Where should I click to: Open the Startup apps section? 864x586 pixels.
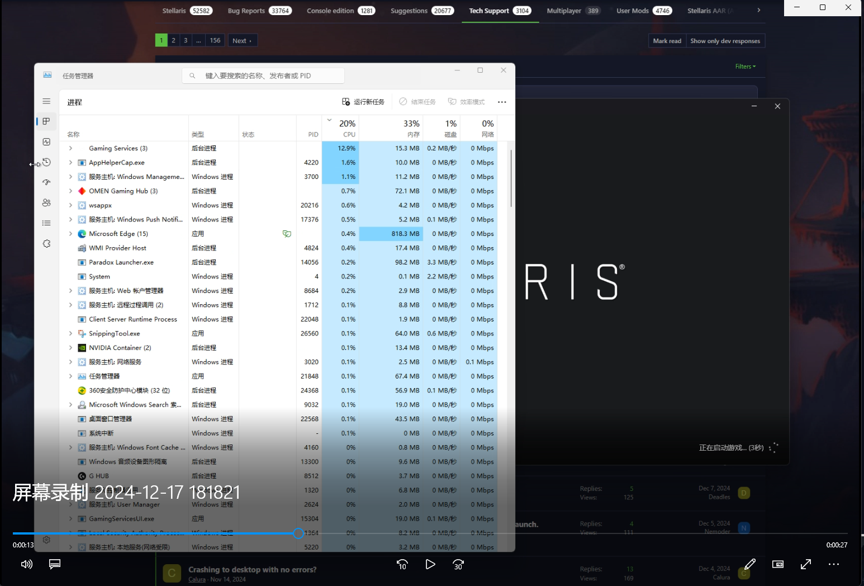point(46,182)
